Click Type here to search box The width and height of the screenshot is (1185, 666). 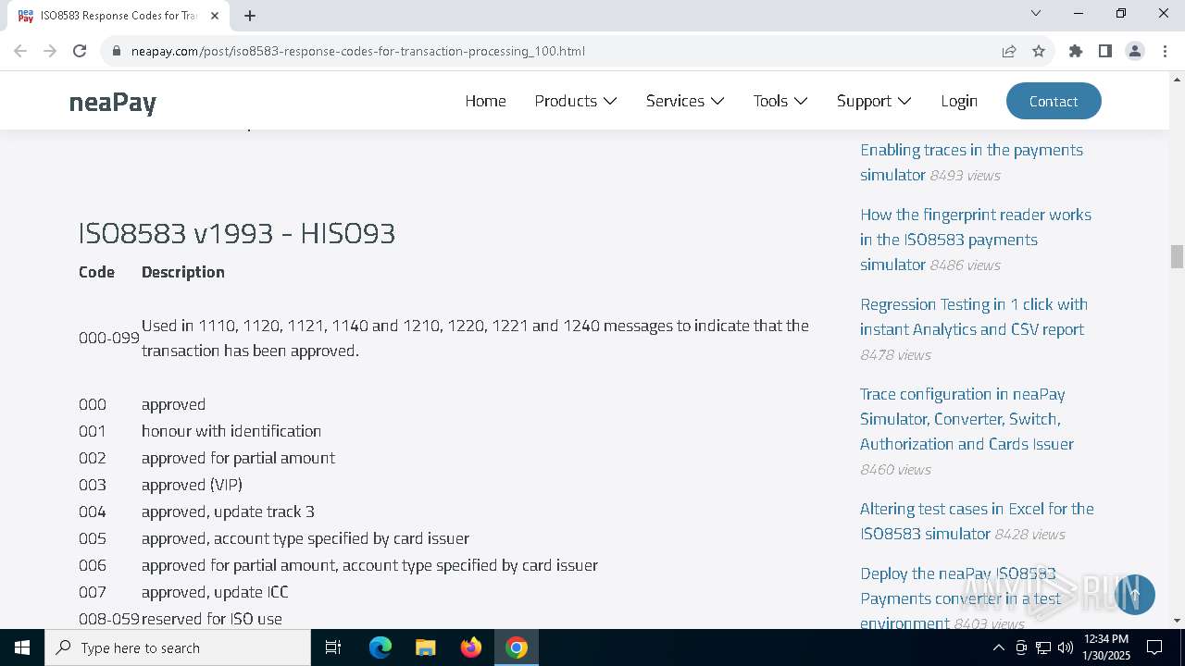pos(178,647)
